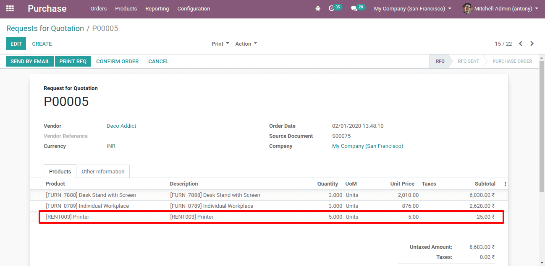Click the vertical scrollbar
Screen dimensions: 545x266
click(542, 126)
